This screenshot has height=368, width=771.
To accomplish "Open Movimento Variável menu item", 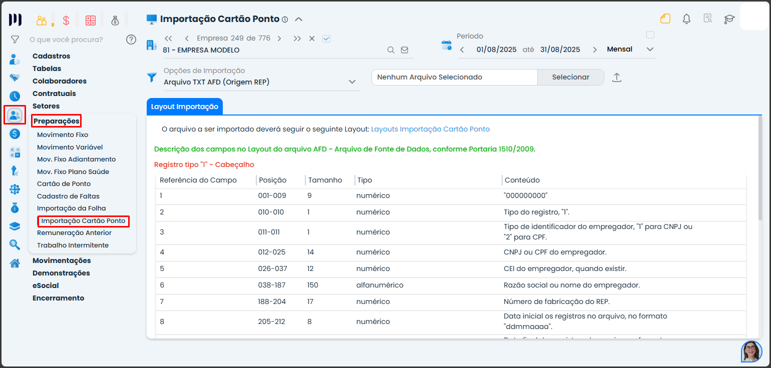I will pos(70,147).
